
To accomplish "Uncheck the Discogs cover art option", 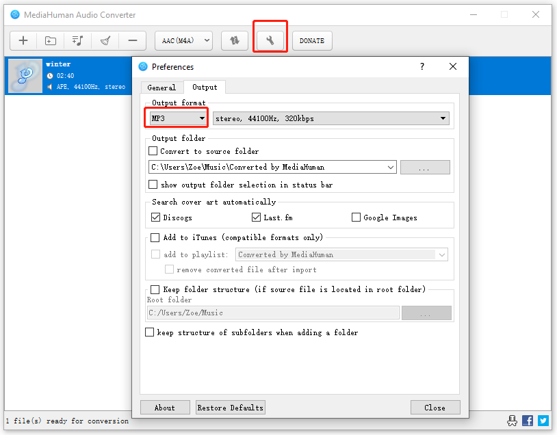I will point(155,217).
